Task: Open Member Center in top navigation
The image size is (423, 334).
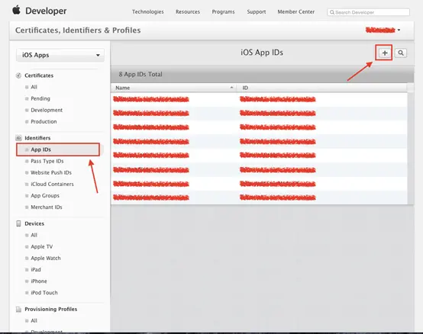Action: tap(296, 12)
